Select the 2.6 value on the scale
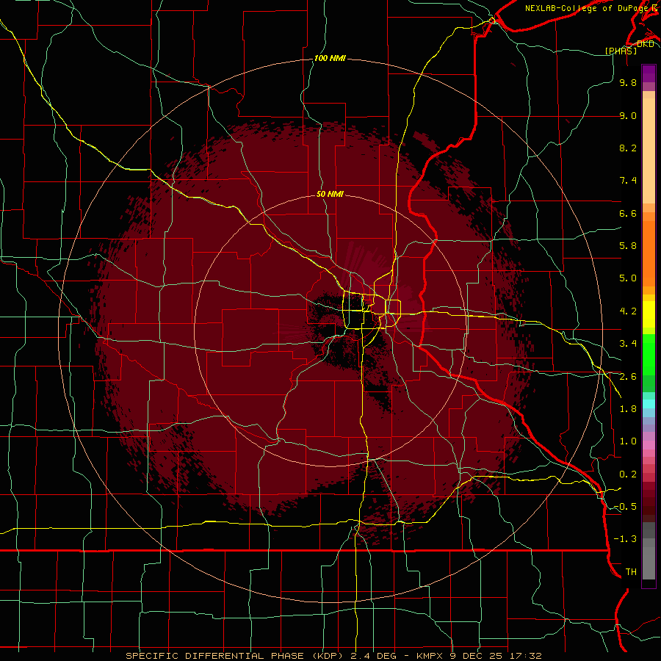This screenshot has width=661, height=661. (628, 377)
